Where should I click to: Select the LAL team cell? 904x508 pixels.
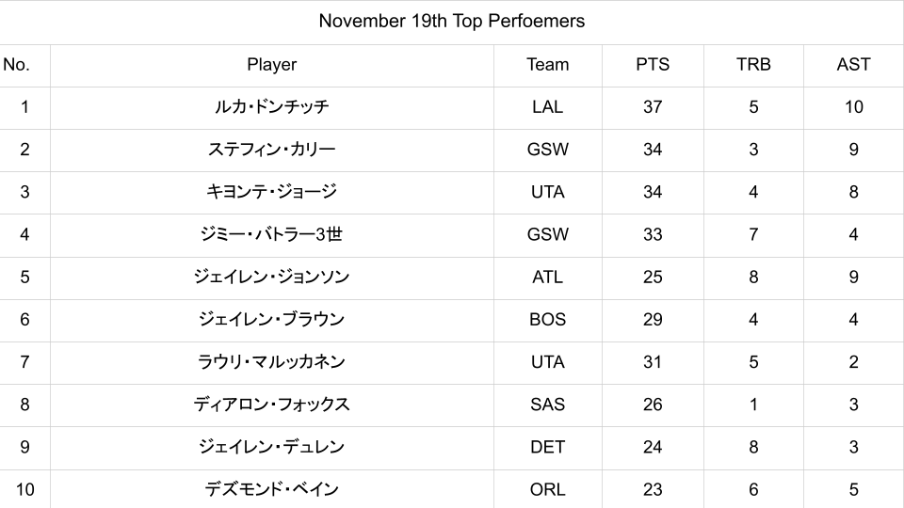547,107
